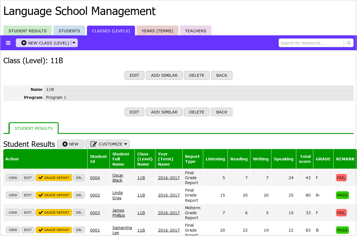
Task: Open student ID 0004 link
Action: click(x=95, y=178)
